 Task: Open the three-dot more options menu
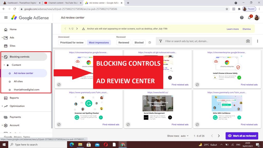[257, 41]
